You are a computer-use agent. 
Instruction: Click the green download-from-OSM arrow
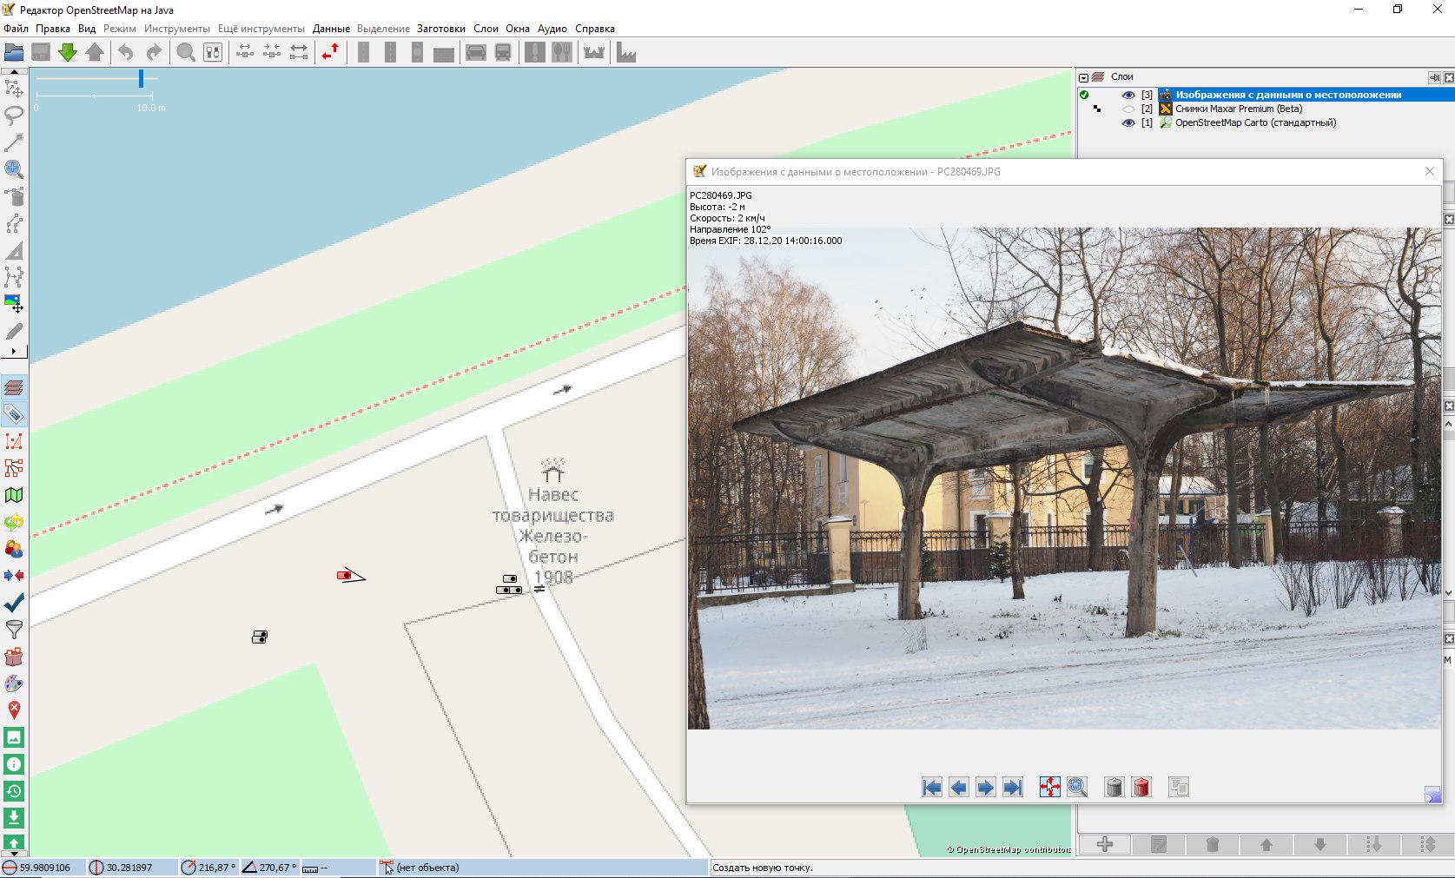click(68, 53)
